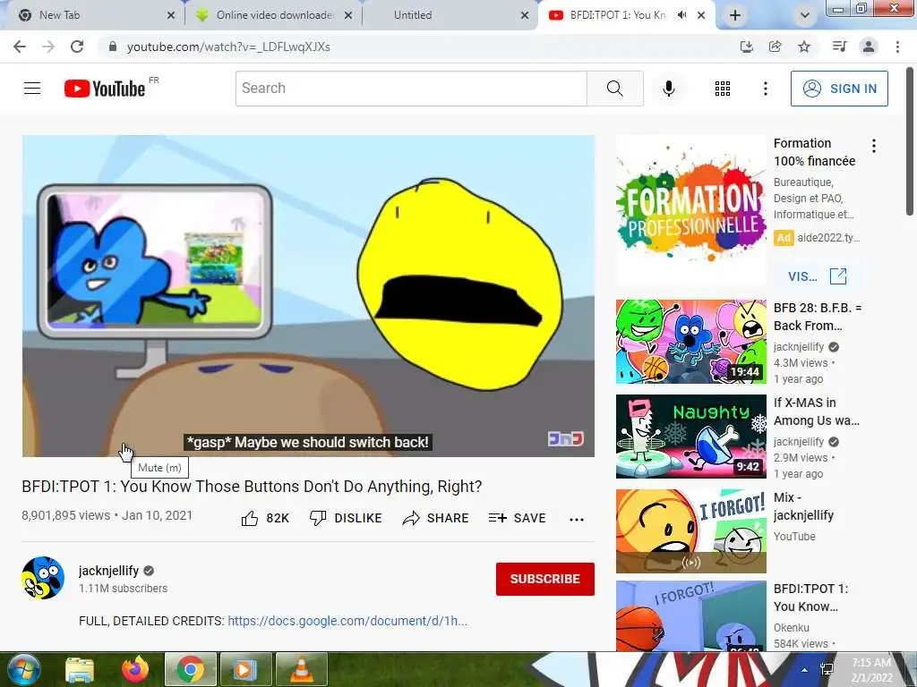This screenshot has width=917, height=687.
Task: Click the If X-MAS in Among Us title
Action: pos(817,411)
